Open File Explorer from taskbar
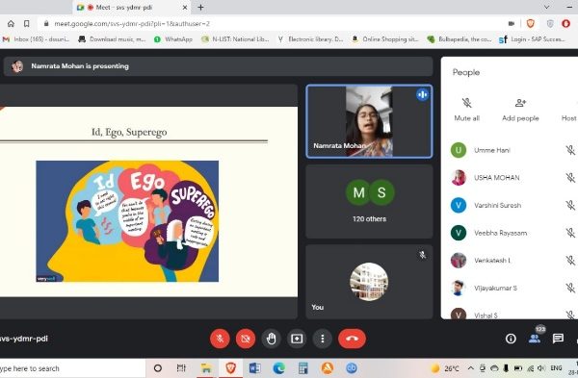 (x=206, y=368)
